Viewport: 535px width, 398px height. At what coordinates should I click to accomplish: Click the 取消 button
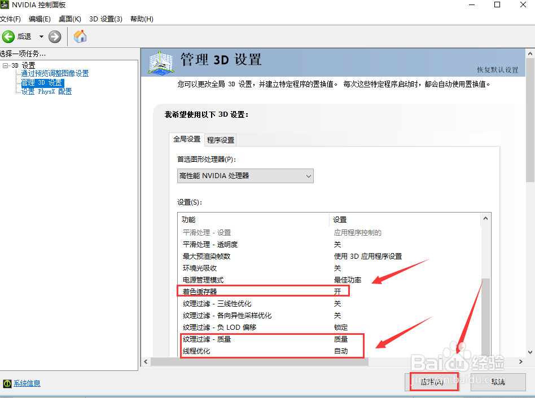click(498, 382)
